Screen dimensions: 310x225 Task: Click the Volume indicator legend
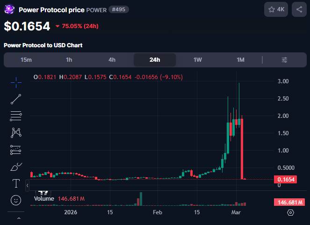coord(59,199)
